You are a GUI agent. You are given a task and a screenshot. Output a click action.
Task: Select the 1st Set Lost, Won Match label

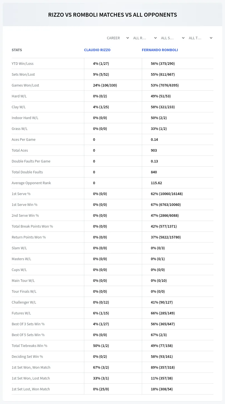point(31,389)
